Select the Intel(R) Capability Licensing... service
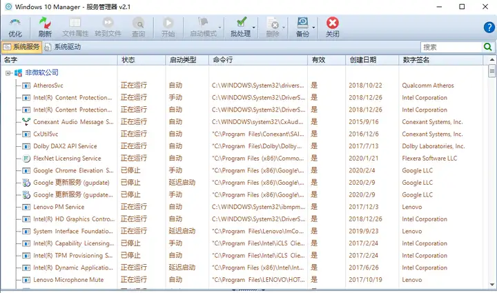Image resolution: width=497 pixels, height=293 pixels. tap(74, 243)
